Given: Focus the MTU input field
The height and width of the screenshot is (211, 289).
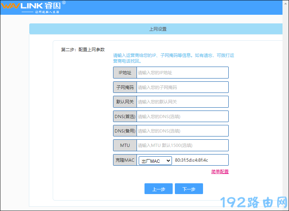Looking at the screenshot, I should pos(182,145).
